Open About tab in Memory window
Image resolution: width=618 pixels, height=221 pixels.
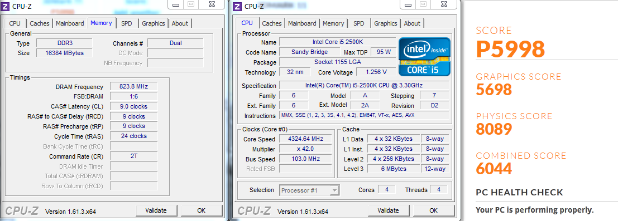tap(180, 23)
